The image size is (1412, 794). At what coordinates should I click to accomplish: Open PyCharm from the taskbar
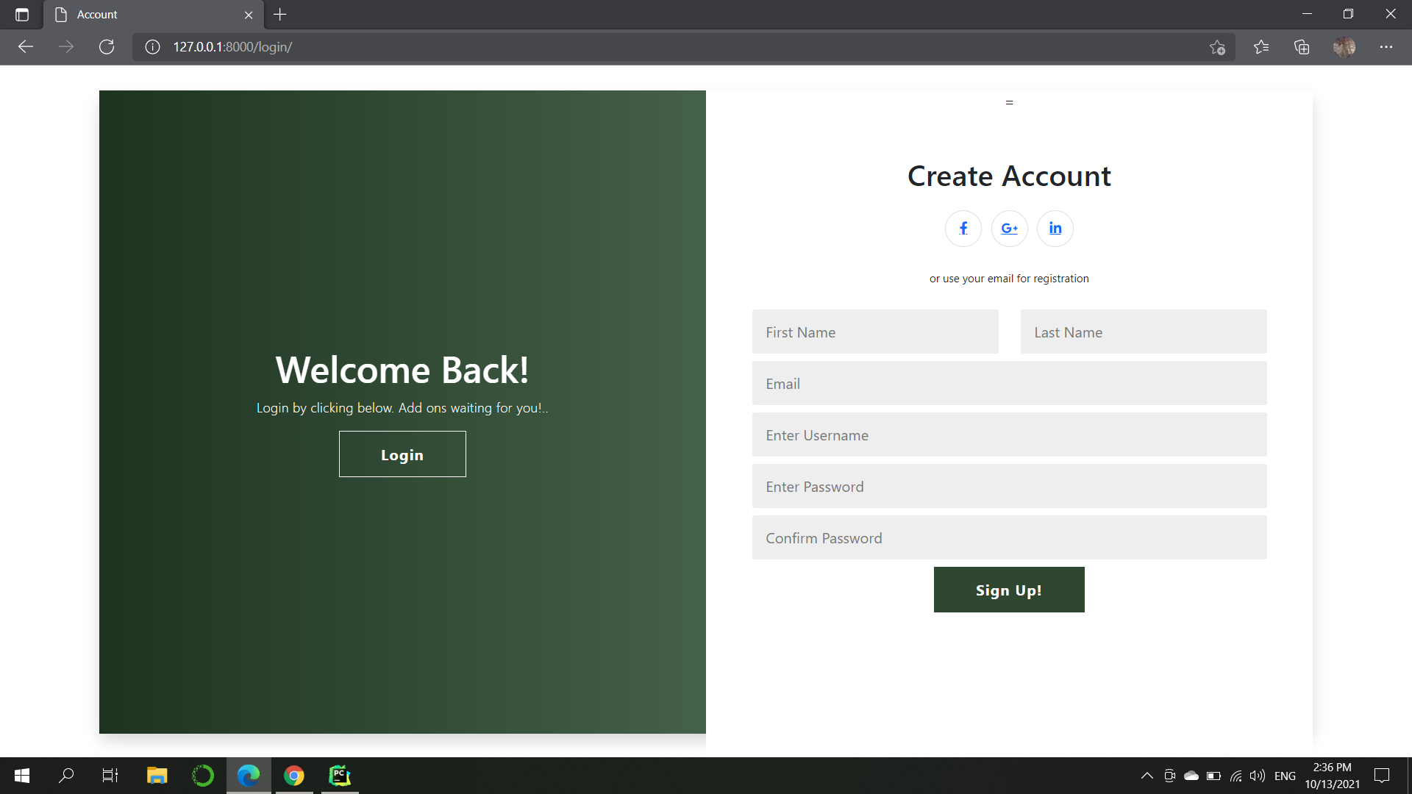tap(340, 776)
